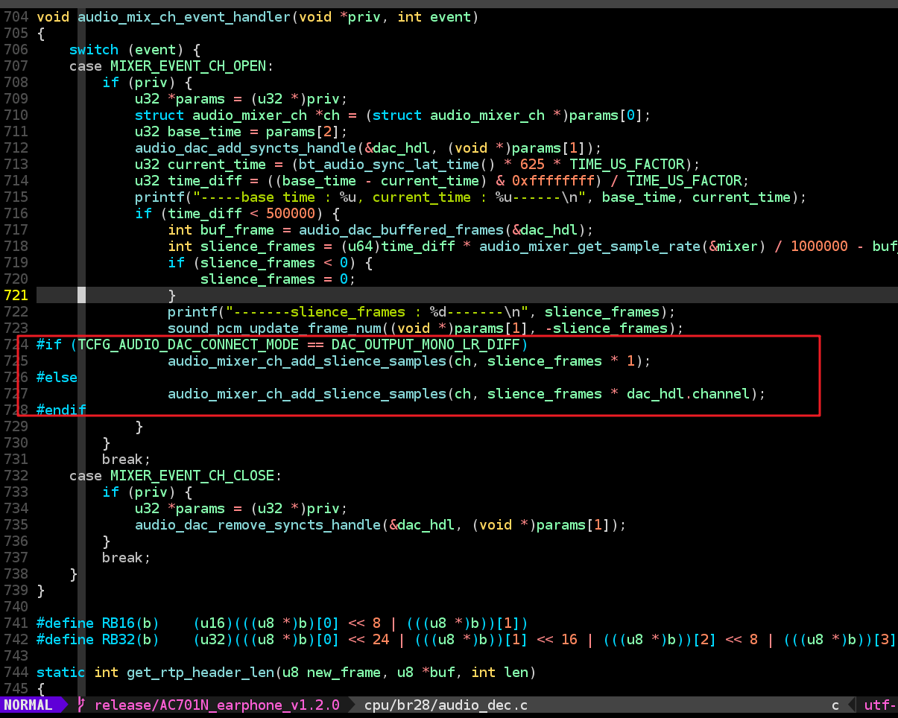
Task: Click the #if TCFG_AUDIO_DAC_CONNECT_MODE directive
Action: point(282,345)
